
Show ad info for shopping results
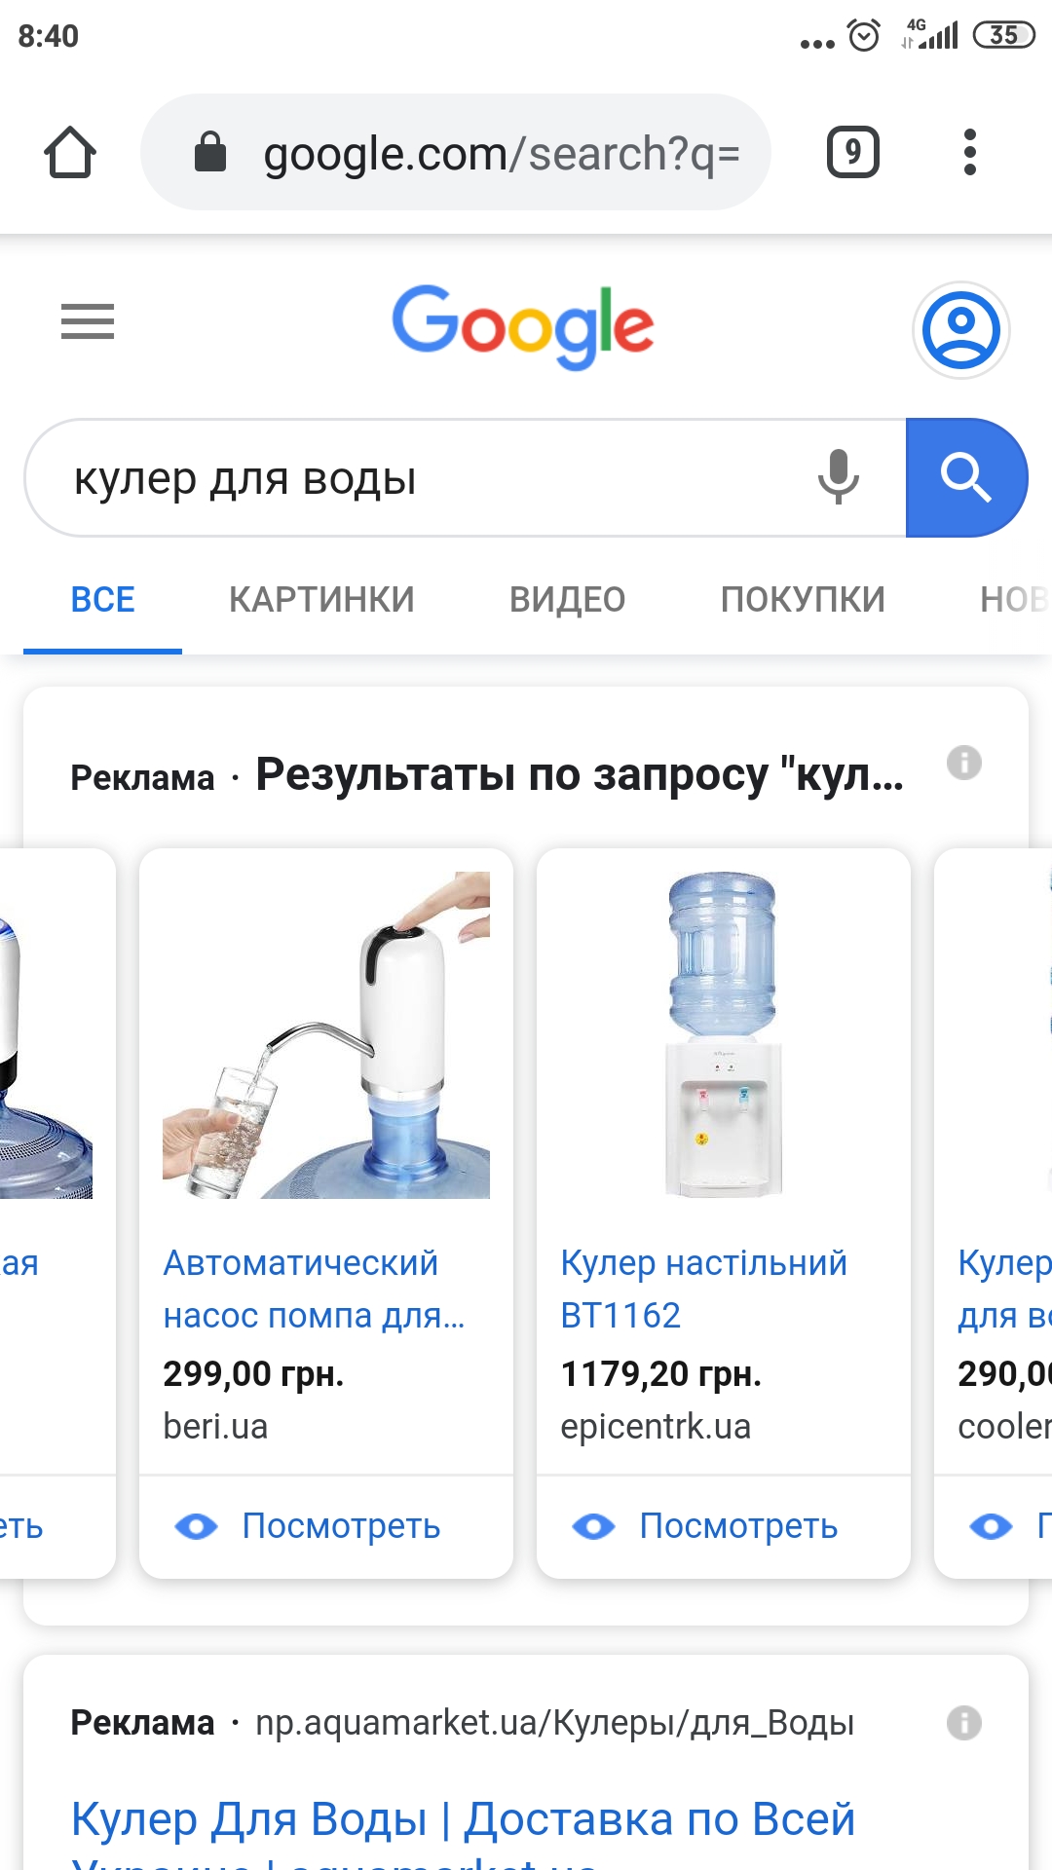click(964, 763)
